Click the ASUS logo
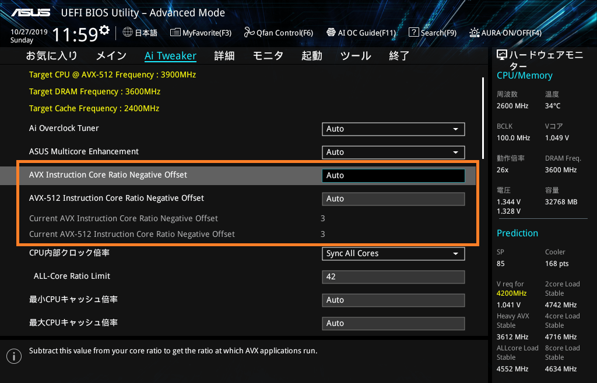This screenshot has width=597, height=383. point(30,13)
